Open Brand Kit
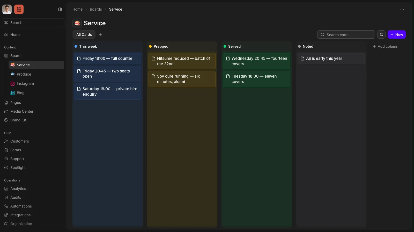 point(33,120)
